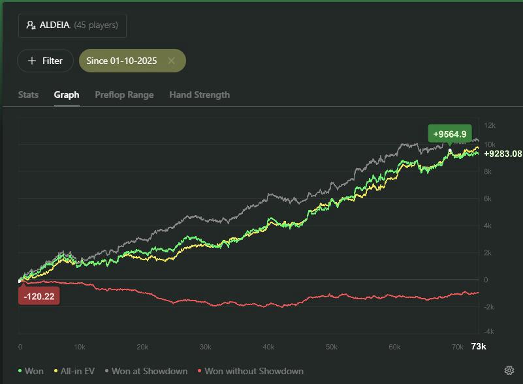Screen dimensions: 523x384
Task: Toggle the All-in EV line legend
Action: (x=77, y=371)
